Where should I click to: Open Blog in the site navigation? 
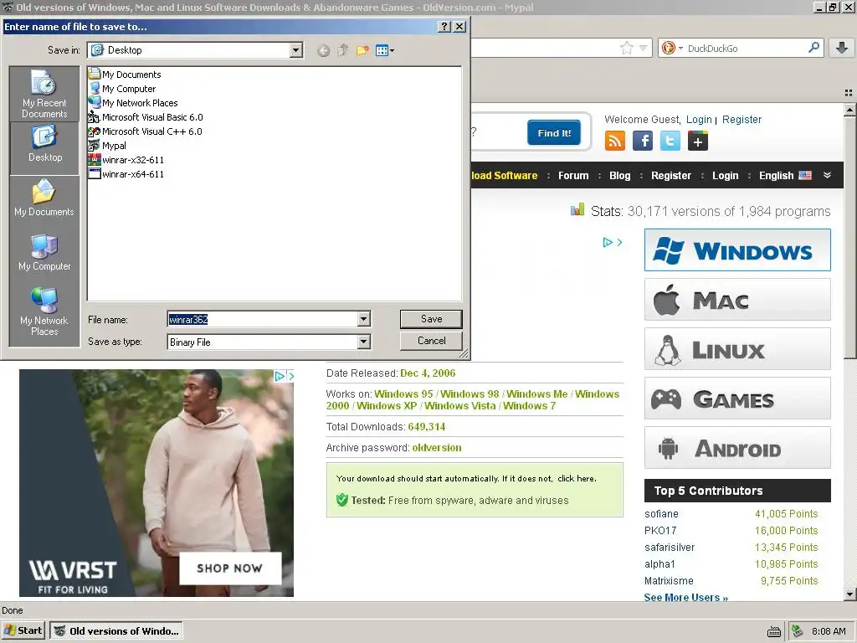click(620, 176)
